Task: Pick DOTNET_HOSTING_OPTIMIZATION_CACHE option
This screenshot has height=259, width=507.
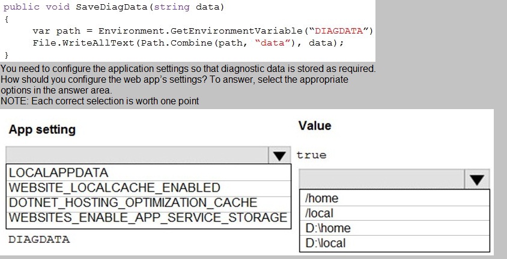Action: click(148, 203)
